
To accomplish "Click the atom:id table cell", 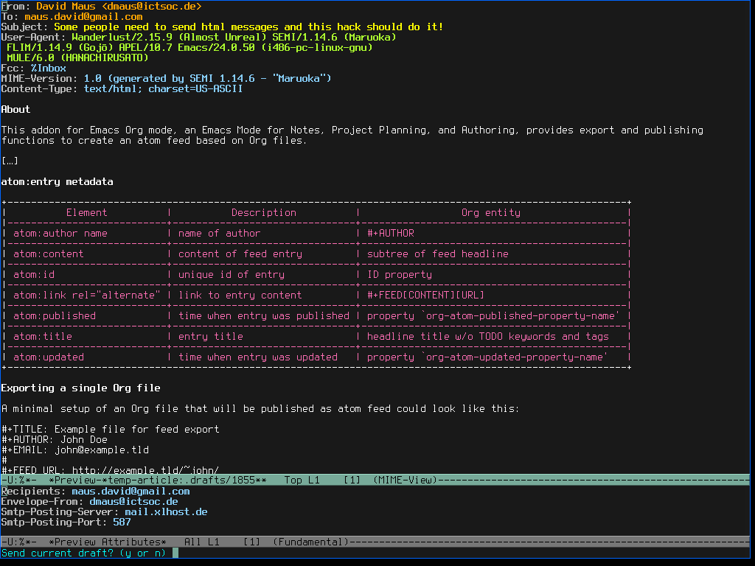I will click(34, 274).
